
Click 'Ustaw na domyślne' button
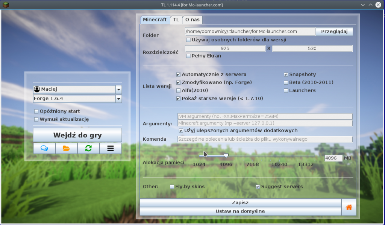[240, 211]
